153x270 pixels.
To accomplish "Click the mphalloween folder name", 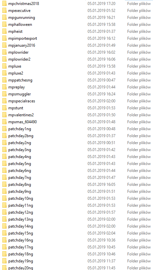I will (x=20, y=25).
